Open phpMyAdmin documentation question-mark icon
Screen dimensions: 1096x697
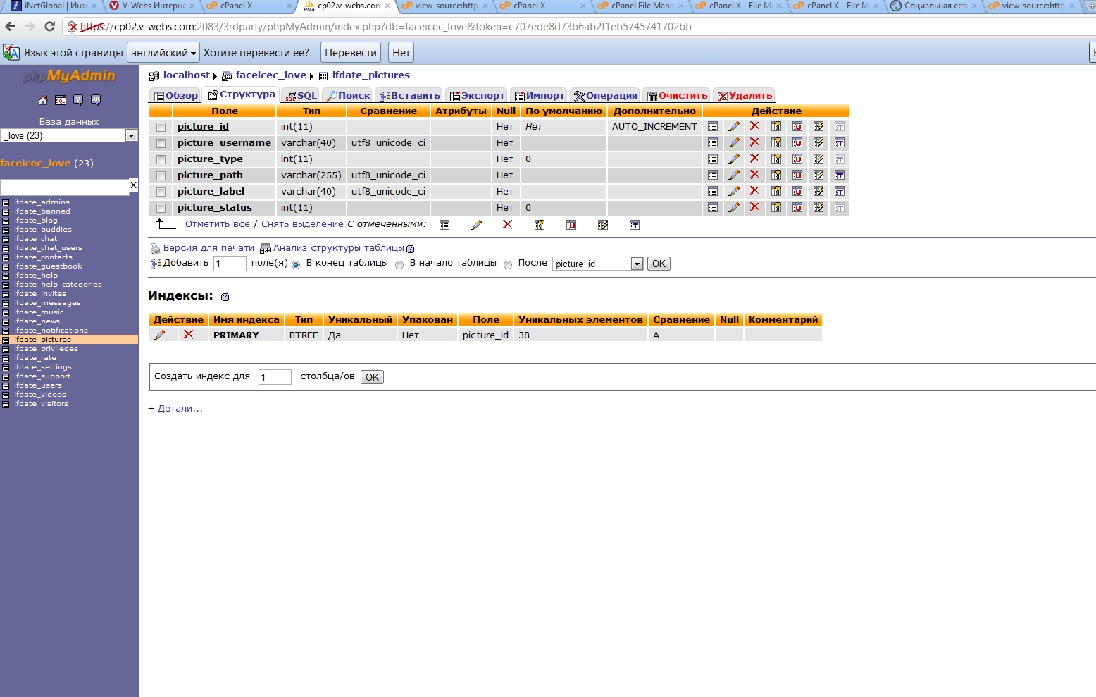[x=78, y=100]
